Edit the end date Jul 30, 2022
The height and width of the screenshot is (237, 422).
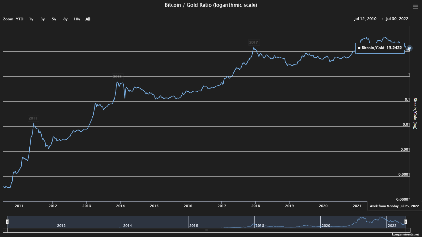tap(397, 19)
